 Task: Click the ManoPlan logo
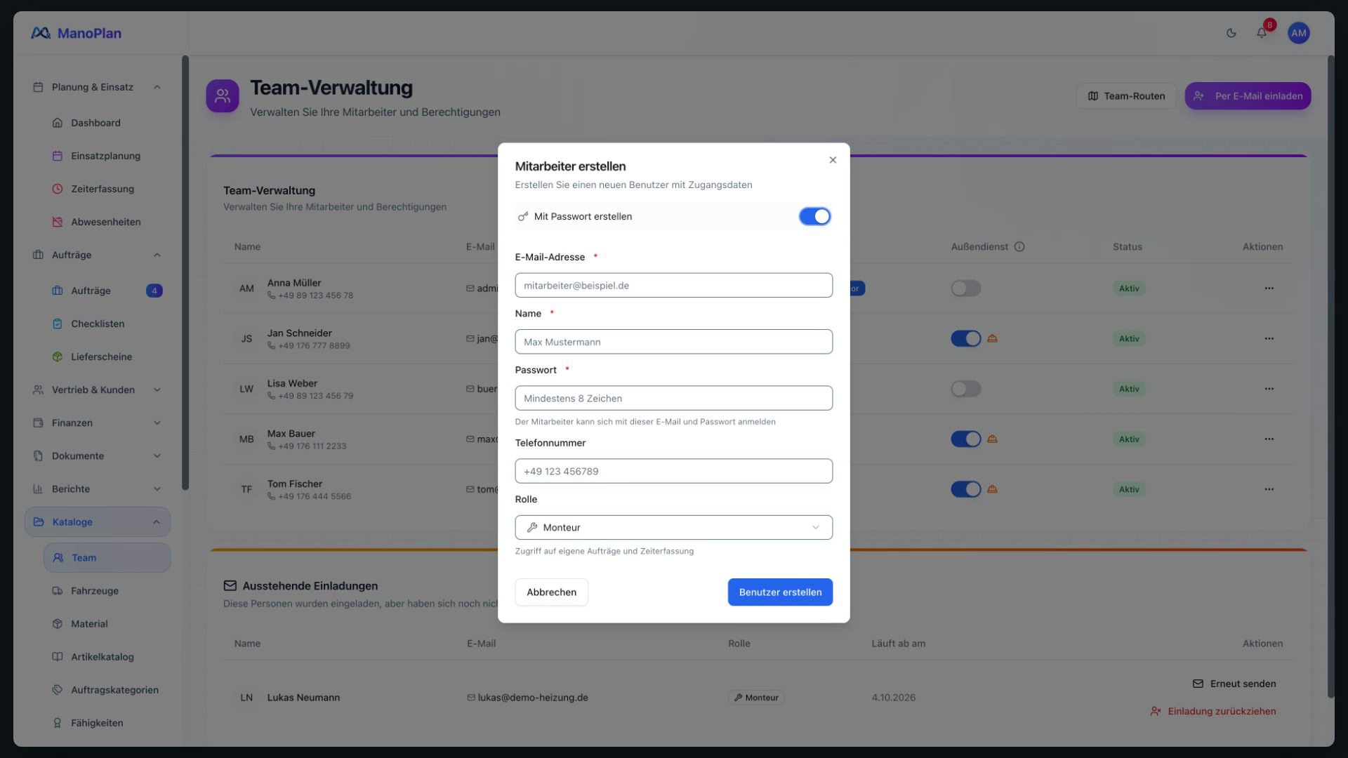coord(76,33)
